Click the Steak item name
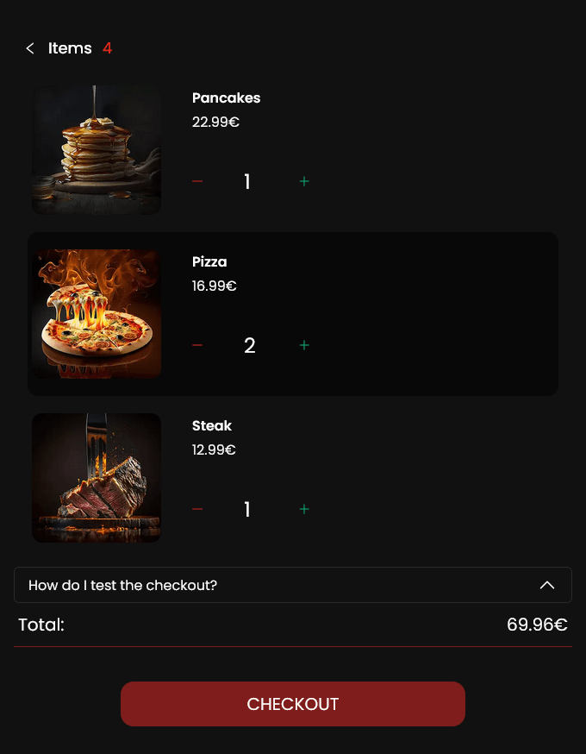The width and height of the screenshot is (586, 754). (x=212, y=426)
